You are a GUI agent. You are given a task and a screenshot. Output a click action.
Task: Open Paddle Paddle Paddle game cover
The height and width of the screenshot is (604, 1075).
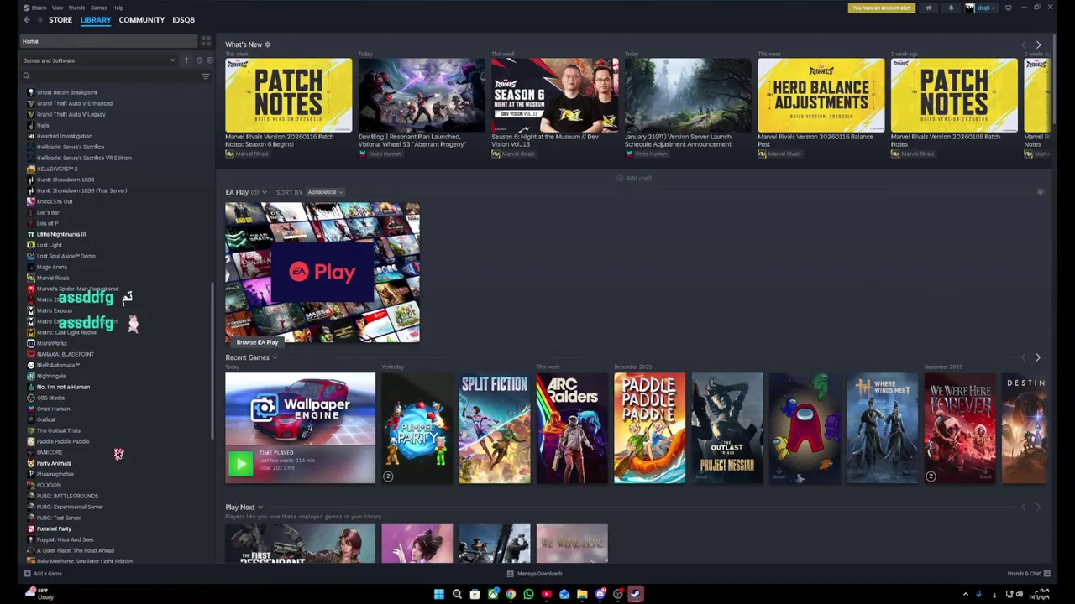pyautogui.click(x=649, y=428)
